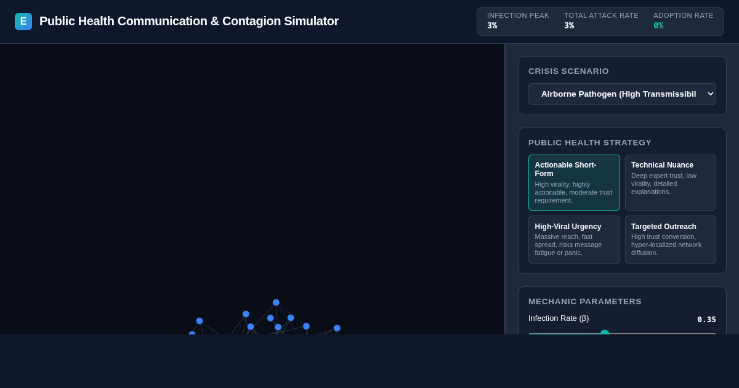Select the High-Viral Urgency strategy card
Image resolution: width=739 pixels, height=388 pixels.
(x=574, y=240)
